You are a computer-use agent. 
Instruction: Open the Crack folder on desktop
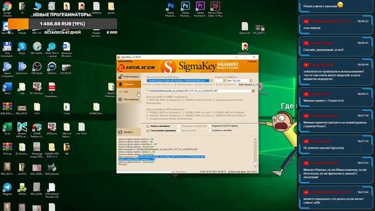(x=66, y=108)
